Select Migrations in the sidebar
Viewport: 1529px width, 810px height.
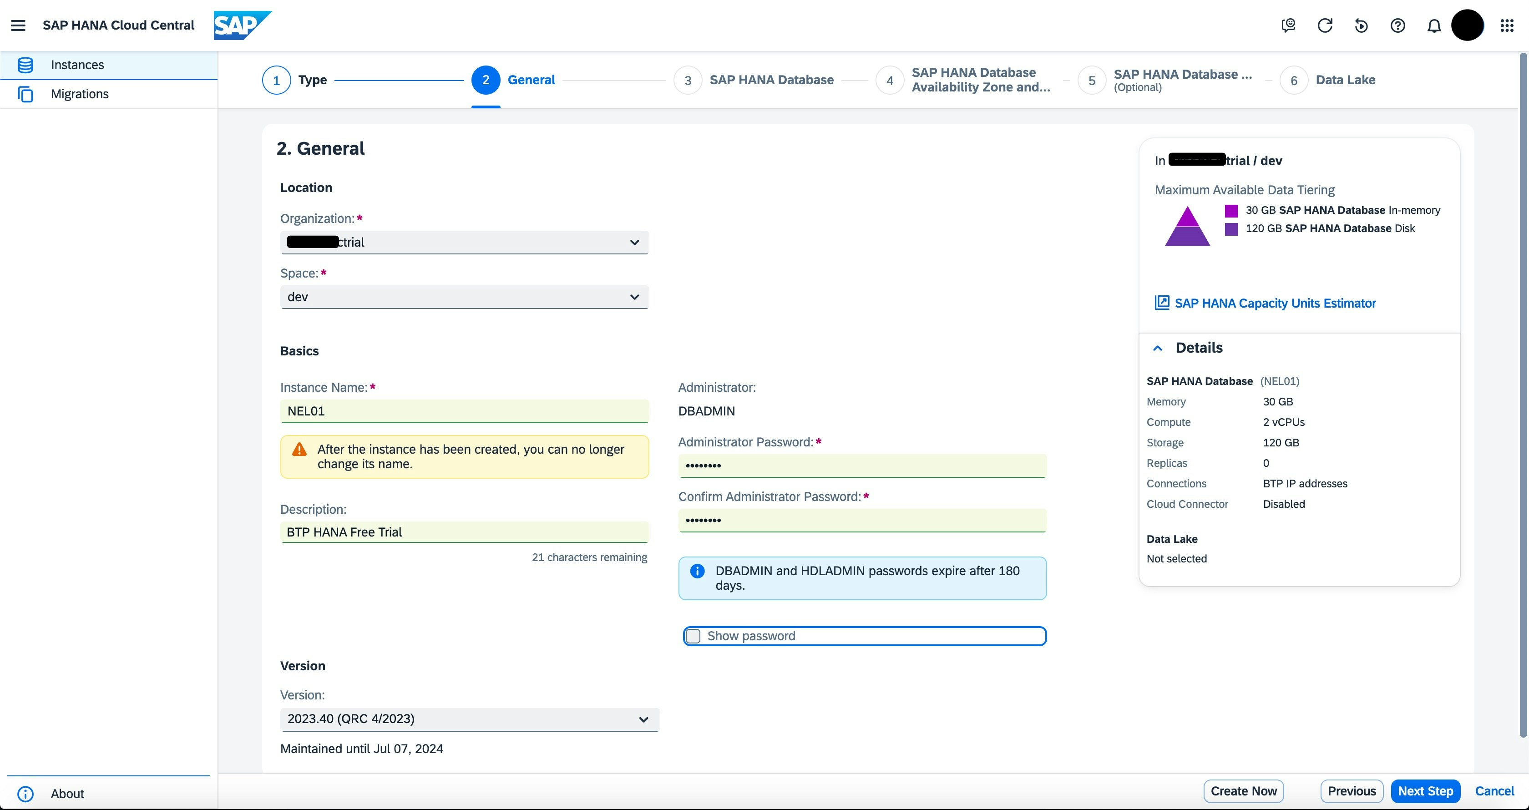tap(80, 94)
